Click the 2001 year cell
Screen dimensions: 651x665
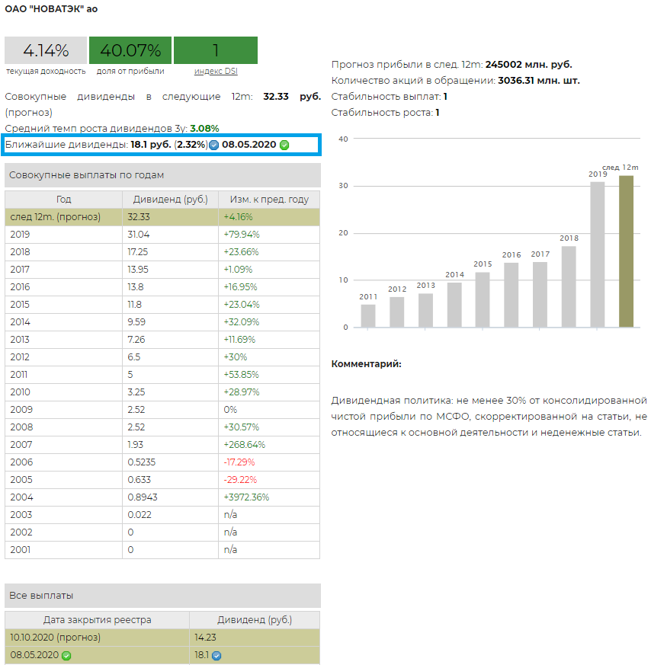coord(64,550)
